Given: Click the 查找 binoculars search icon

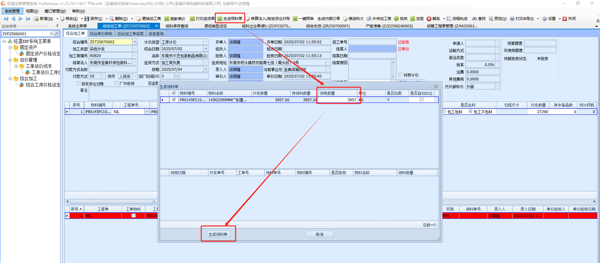Looking at the screenshot, I should point(475,19).
